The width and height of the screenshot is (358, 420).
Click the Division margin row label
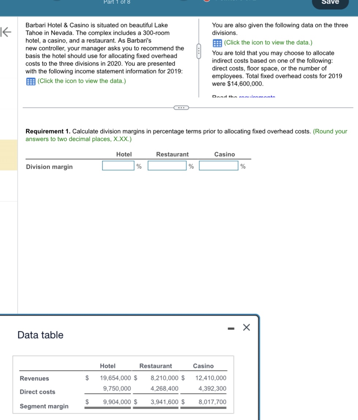(49, 167)
